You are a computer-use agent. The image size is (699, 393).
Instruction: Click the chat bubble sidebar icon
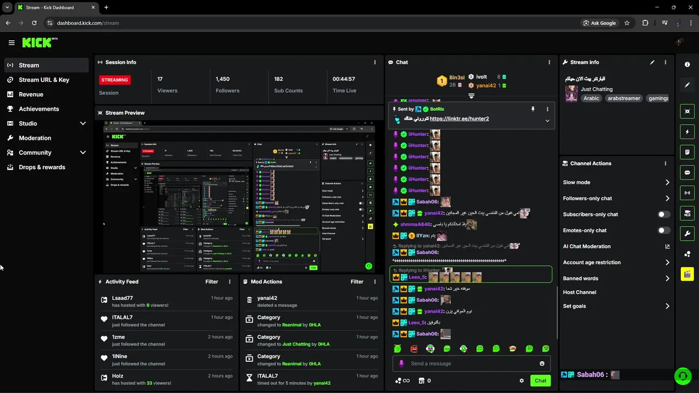[687, 172]
